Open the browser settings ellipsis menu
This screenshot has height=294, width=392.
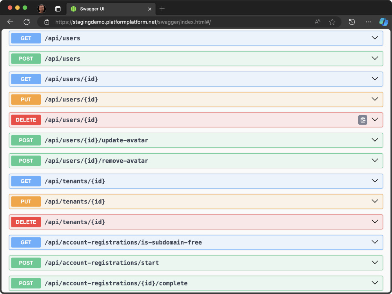pos(368,22)
